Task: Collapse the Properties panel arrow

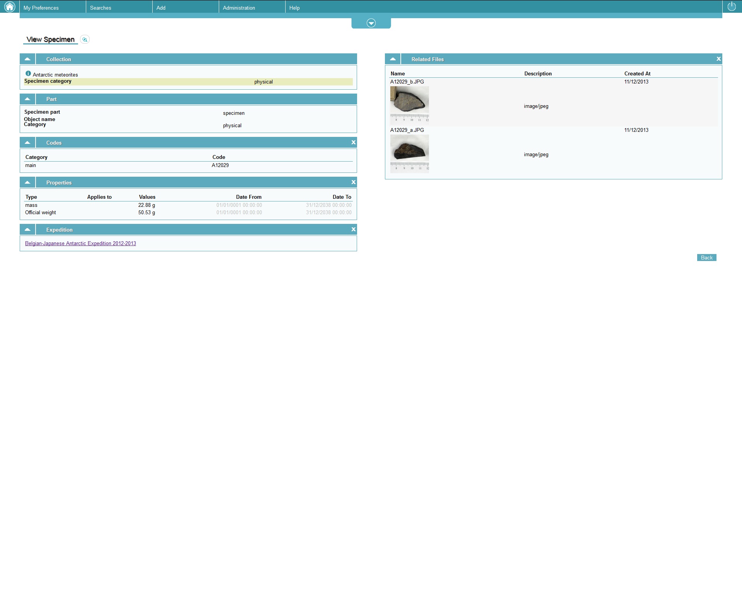Action: pyautogui.click(x=27, y=183)
